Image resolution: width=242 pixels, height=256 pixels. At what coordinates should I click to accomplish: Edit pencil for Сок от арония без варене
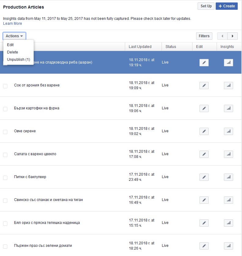click(204, 86)
